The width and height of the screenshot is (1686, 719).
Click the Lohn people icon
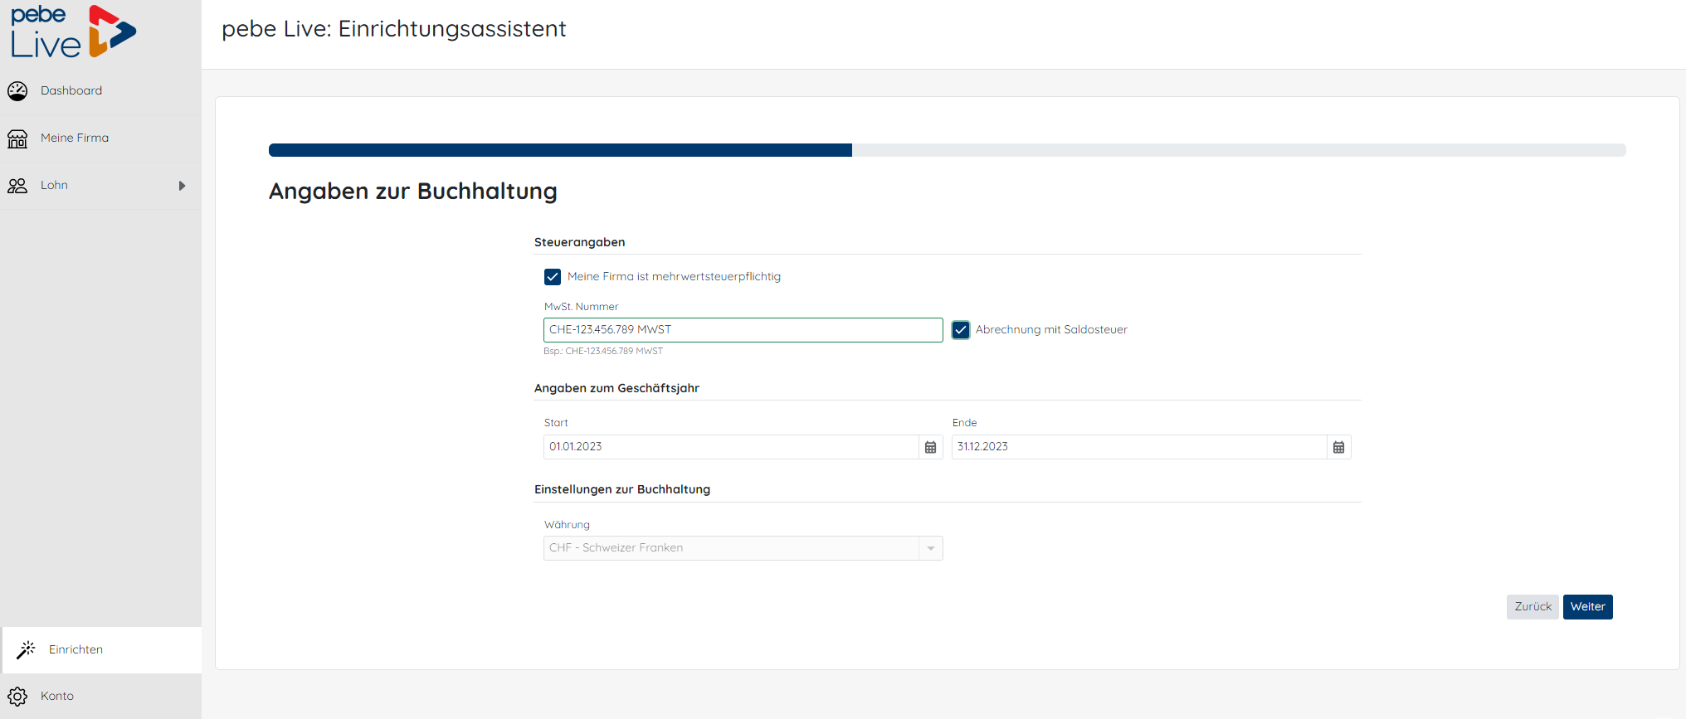click(x=17, y=186)
